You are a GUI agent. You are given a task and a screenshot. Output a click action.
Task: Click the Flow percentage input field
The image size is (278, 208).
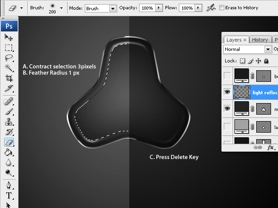(x=187, y=8)
